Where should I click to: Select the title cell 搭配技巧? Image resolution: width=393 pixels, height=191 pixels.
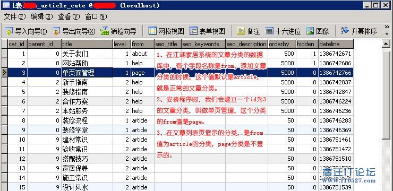(x=87, y=159)
